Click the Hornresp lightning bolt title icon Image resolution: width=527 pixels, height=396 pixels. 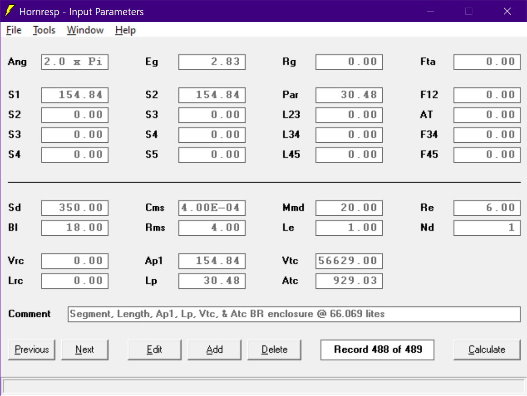click(x=10, y=11)
